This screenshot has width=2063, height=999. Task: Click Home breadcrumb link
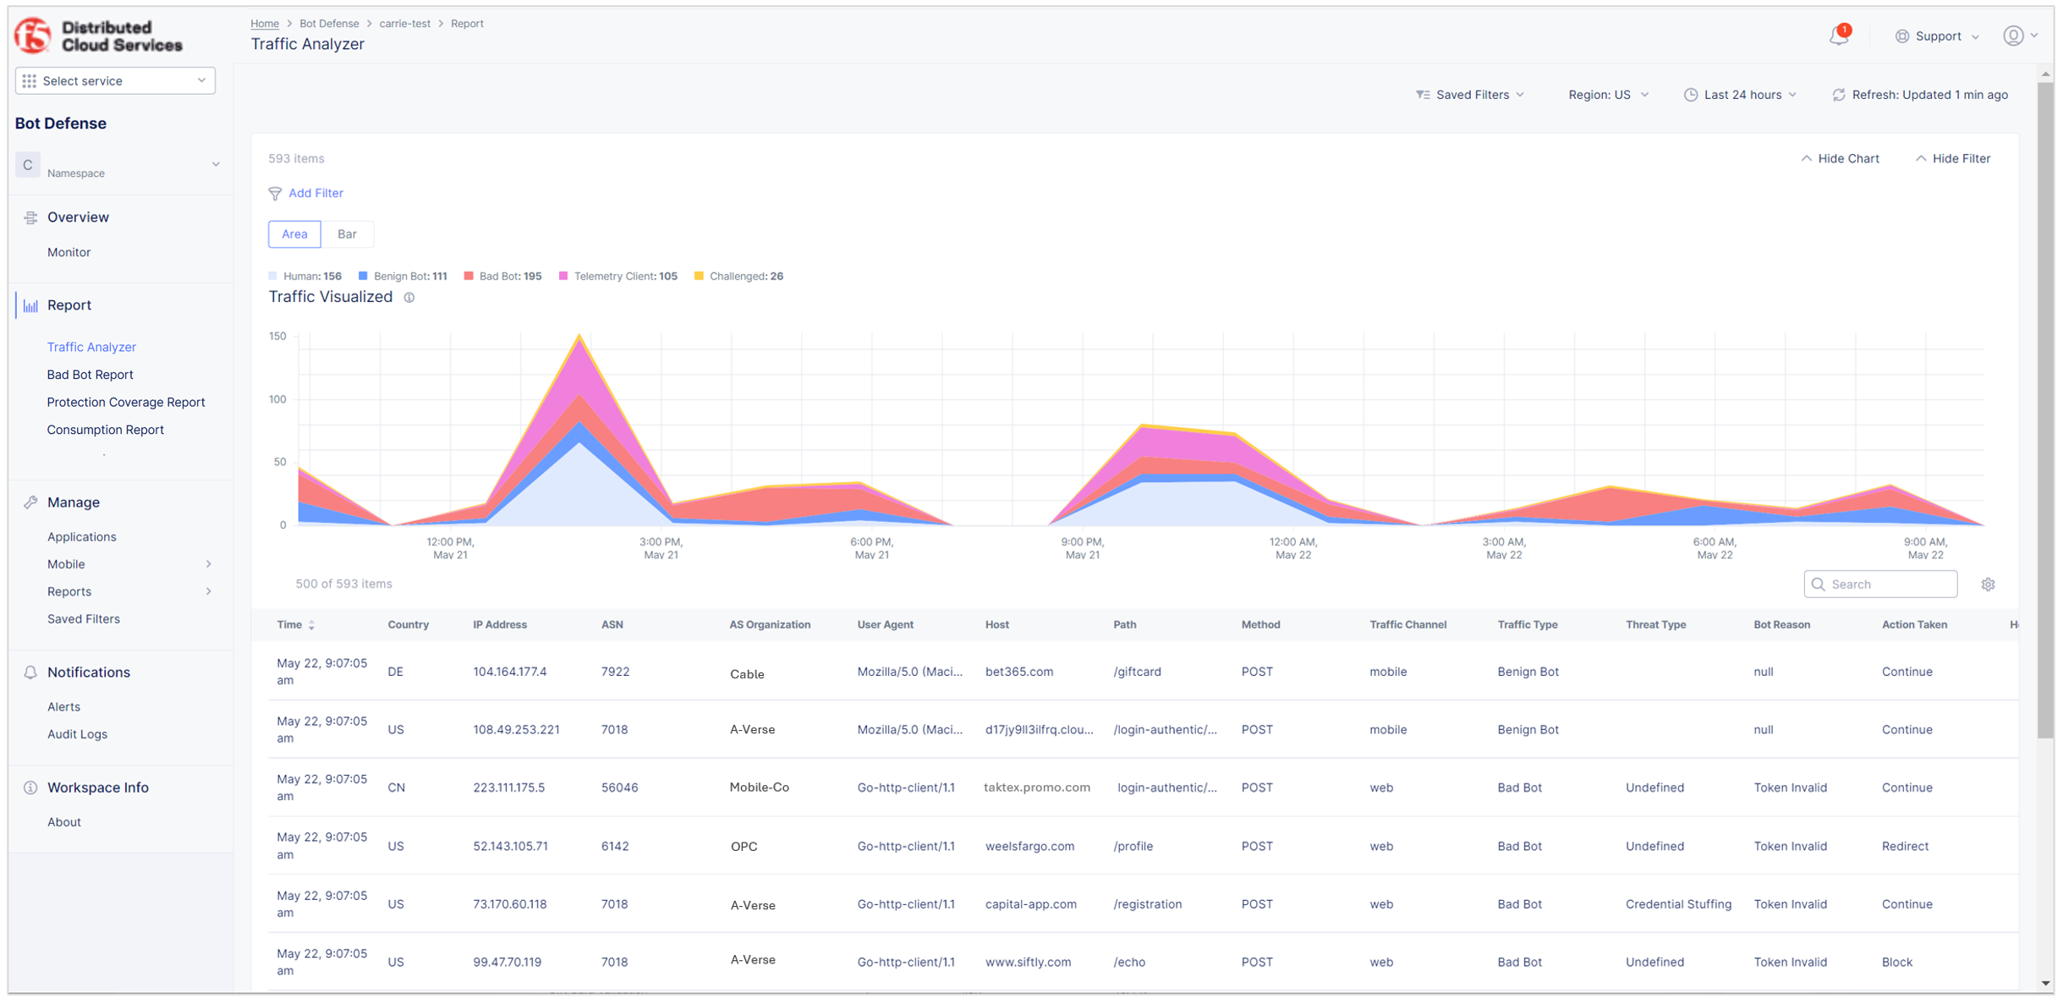[265, 24]
